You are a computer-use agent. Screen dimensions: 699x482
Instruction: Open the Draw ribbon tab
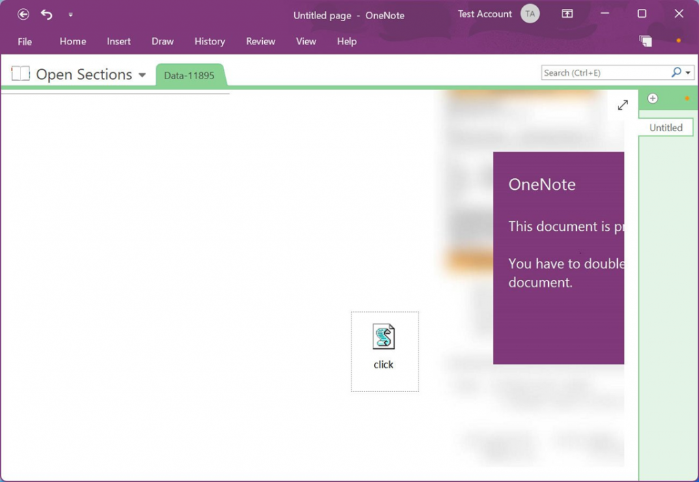click(162, 42)
